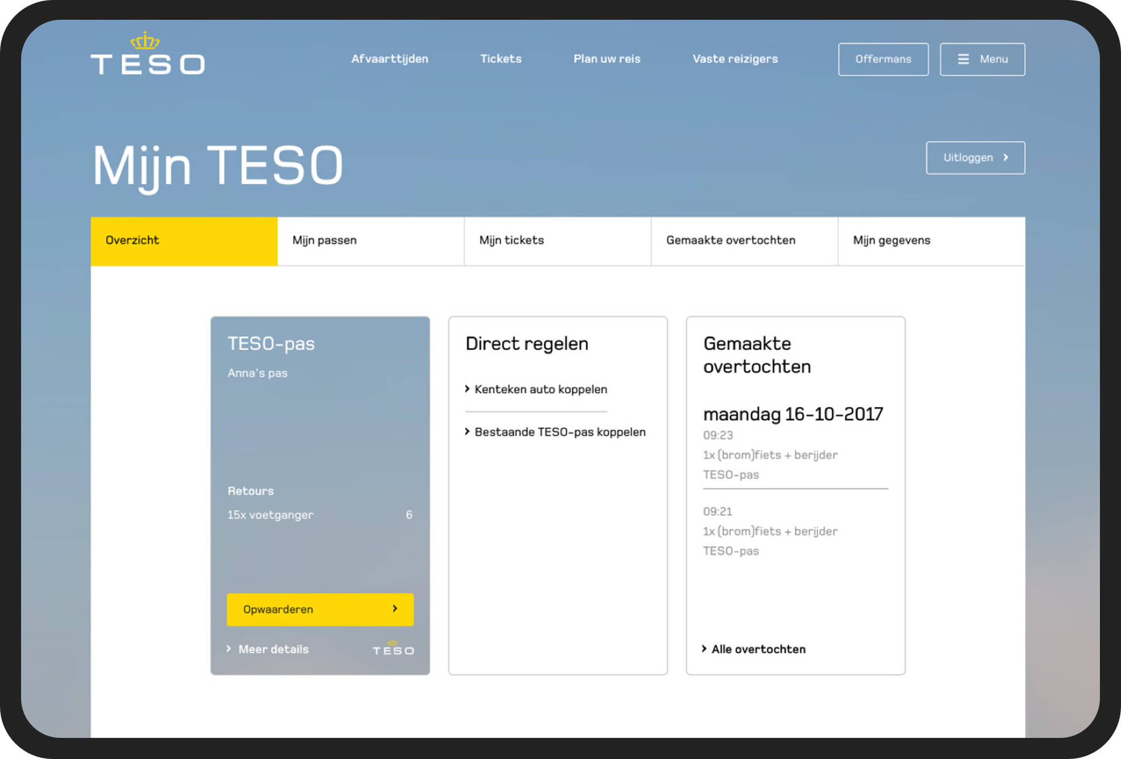Switch to the Mijn gegevens tab

pyautogui.click(x=931, y=241)
